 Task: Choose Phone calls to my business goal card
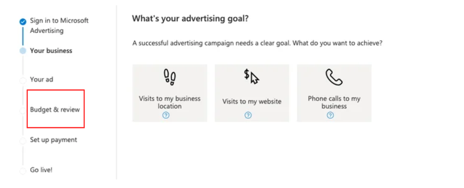tap(334, 93)
